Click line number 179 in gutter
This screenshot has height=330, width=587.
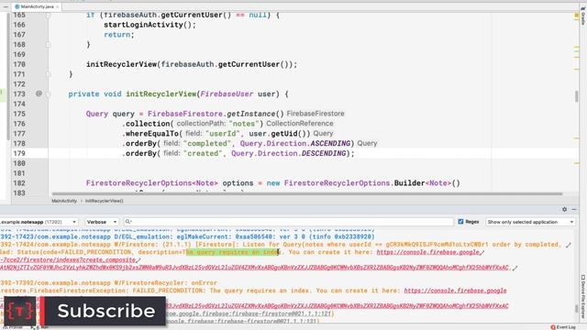pos(19,153)
